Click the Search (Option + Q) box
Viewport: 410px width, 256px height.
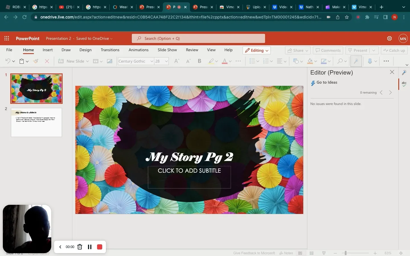coord(198,38)
